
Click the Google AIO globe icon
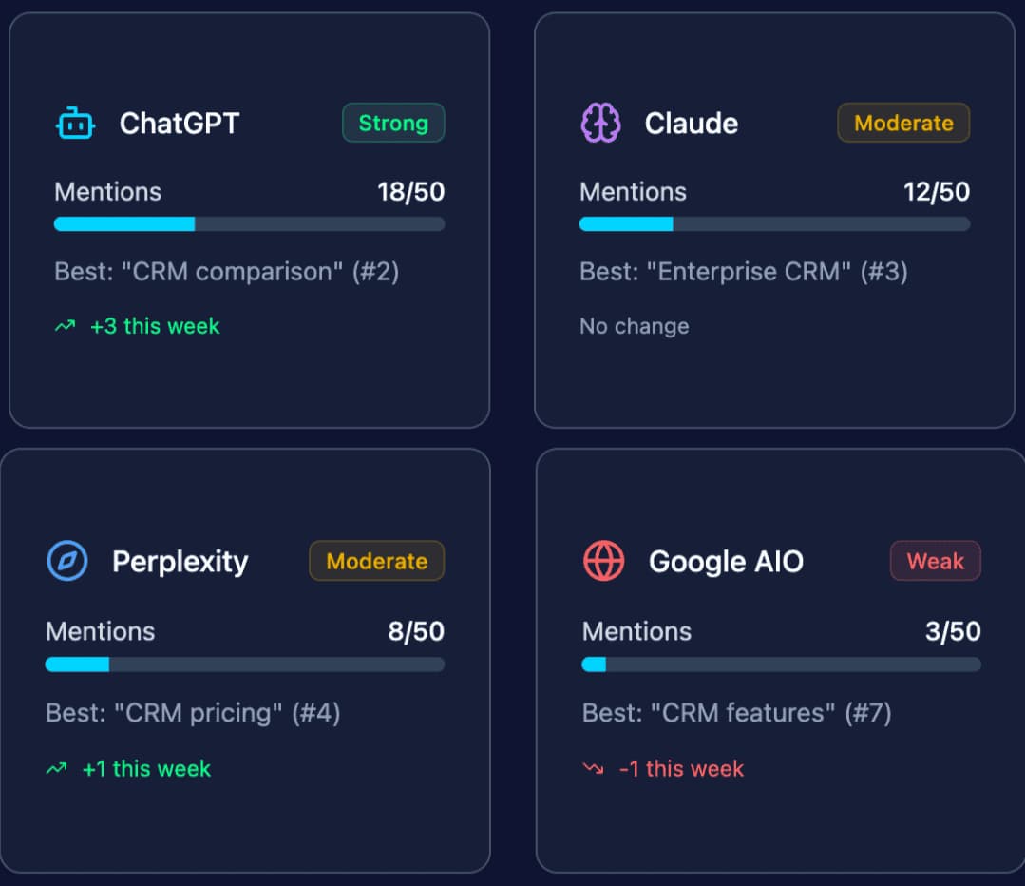point(603,562)
